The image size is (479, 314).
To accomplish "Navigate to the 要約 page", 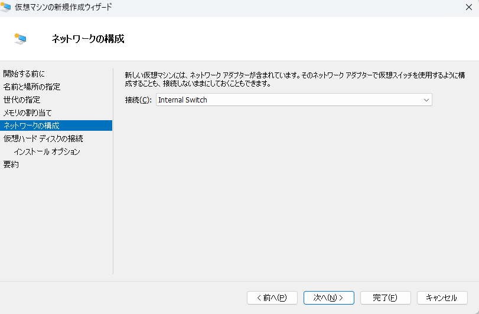I will click(x=11, y=164).
